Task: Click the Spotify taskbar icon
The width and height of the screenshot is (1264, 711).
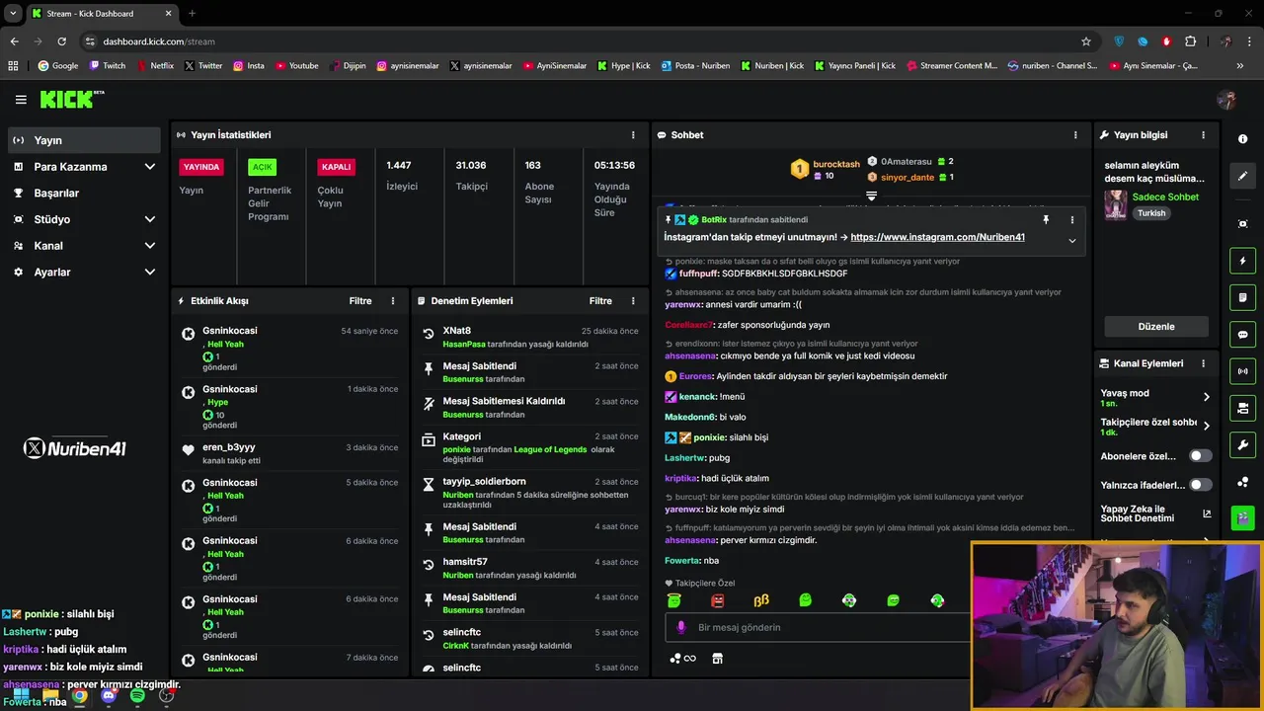Action: tap(137, 696)
